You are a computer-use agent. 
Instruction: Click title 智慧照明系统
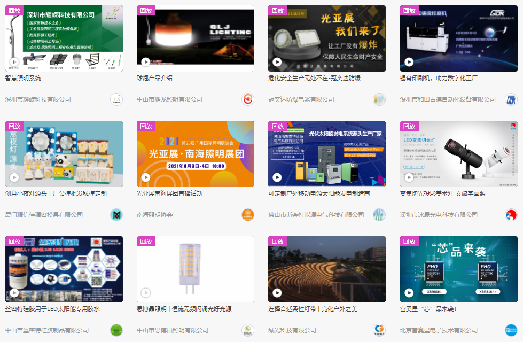23,78
